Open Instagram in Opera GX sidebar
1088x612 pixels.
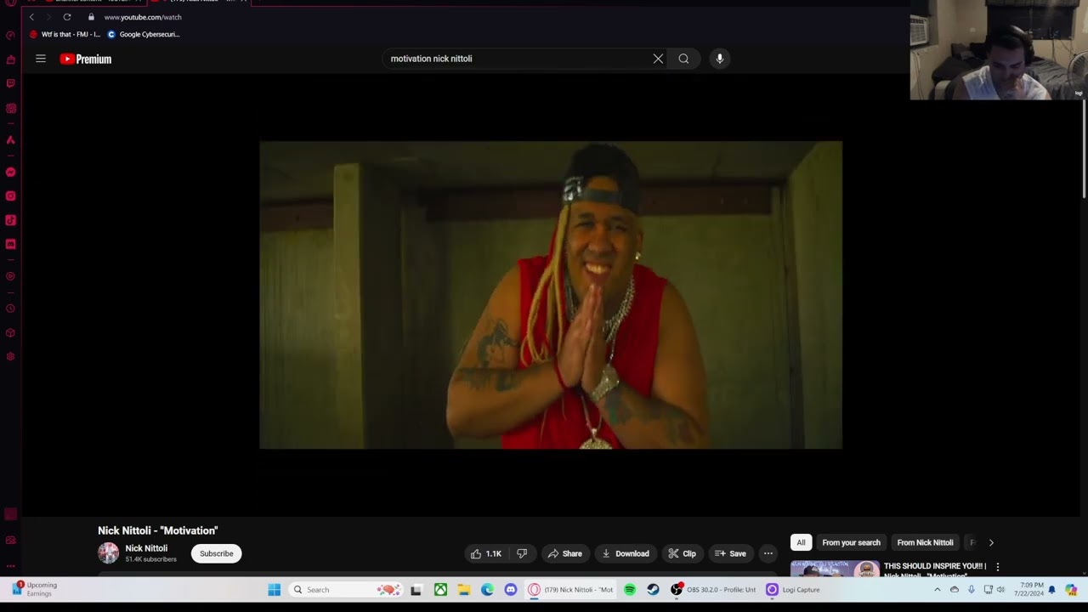point(10,195)
